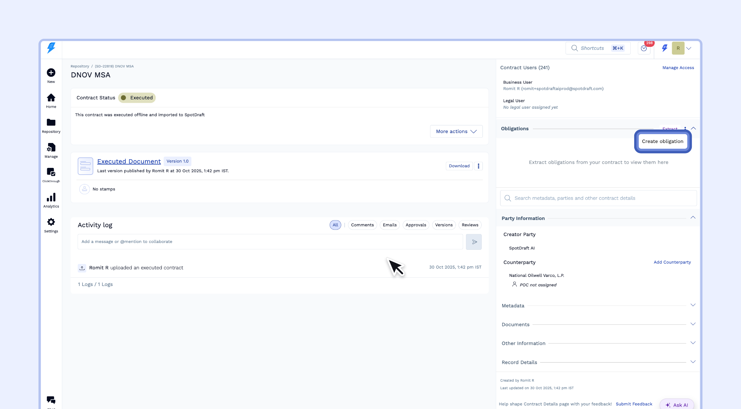Open the Repository folder icon

pyautogui.click(x=51, y=123)
